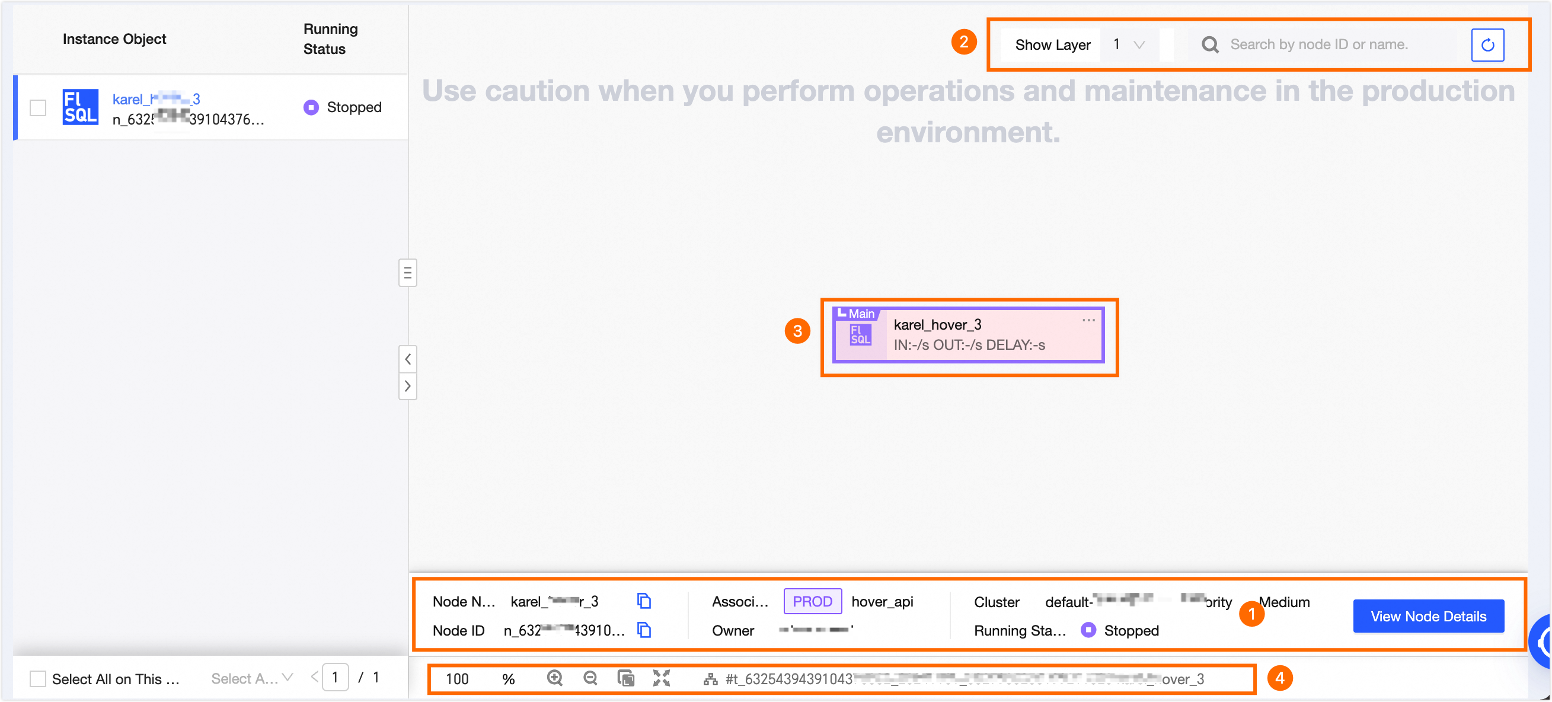Enable Select All on This Page checkbox
This screenshot has width=1552, height=702.
(x=38, y=678)
